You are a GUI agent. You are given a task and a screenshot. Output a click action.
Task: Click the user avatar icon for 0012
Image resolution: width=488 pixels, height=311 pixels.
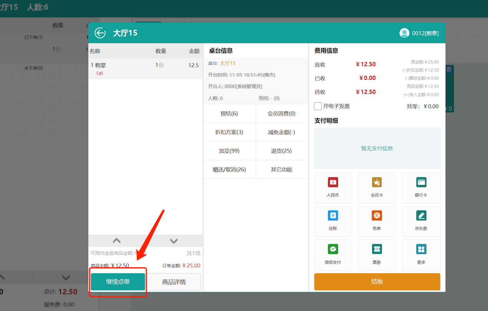404,33
